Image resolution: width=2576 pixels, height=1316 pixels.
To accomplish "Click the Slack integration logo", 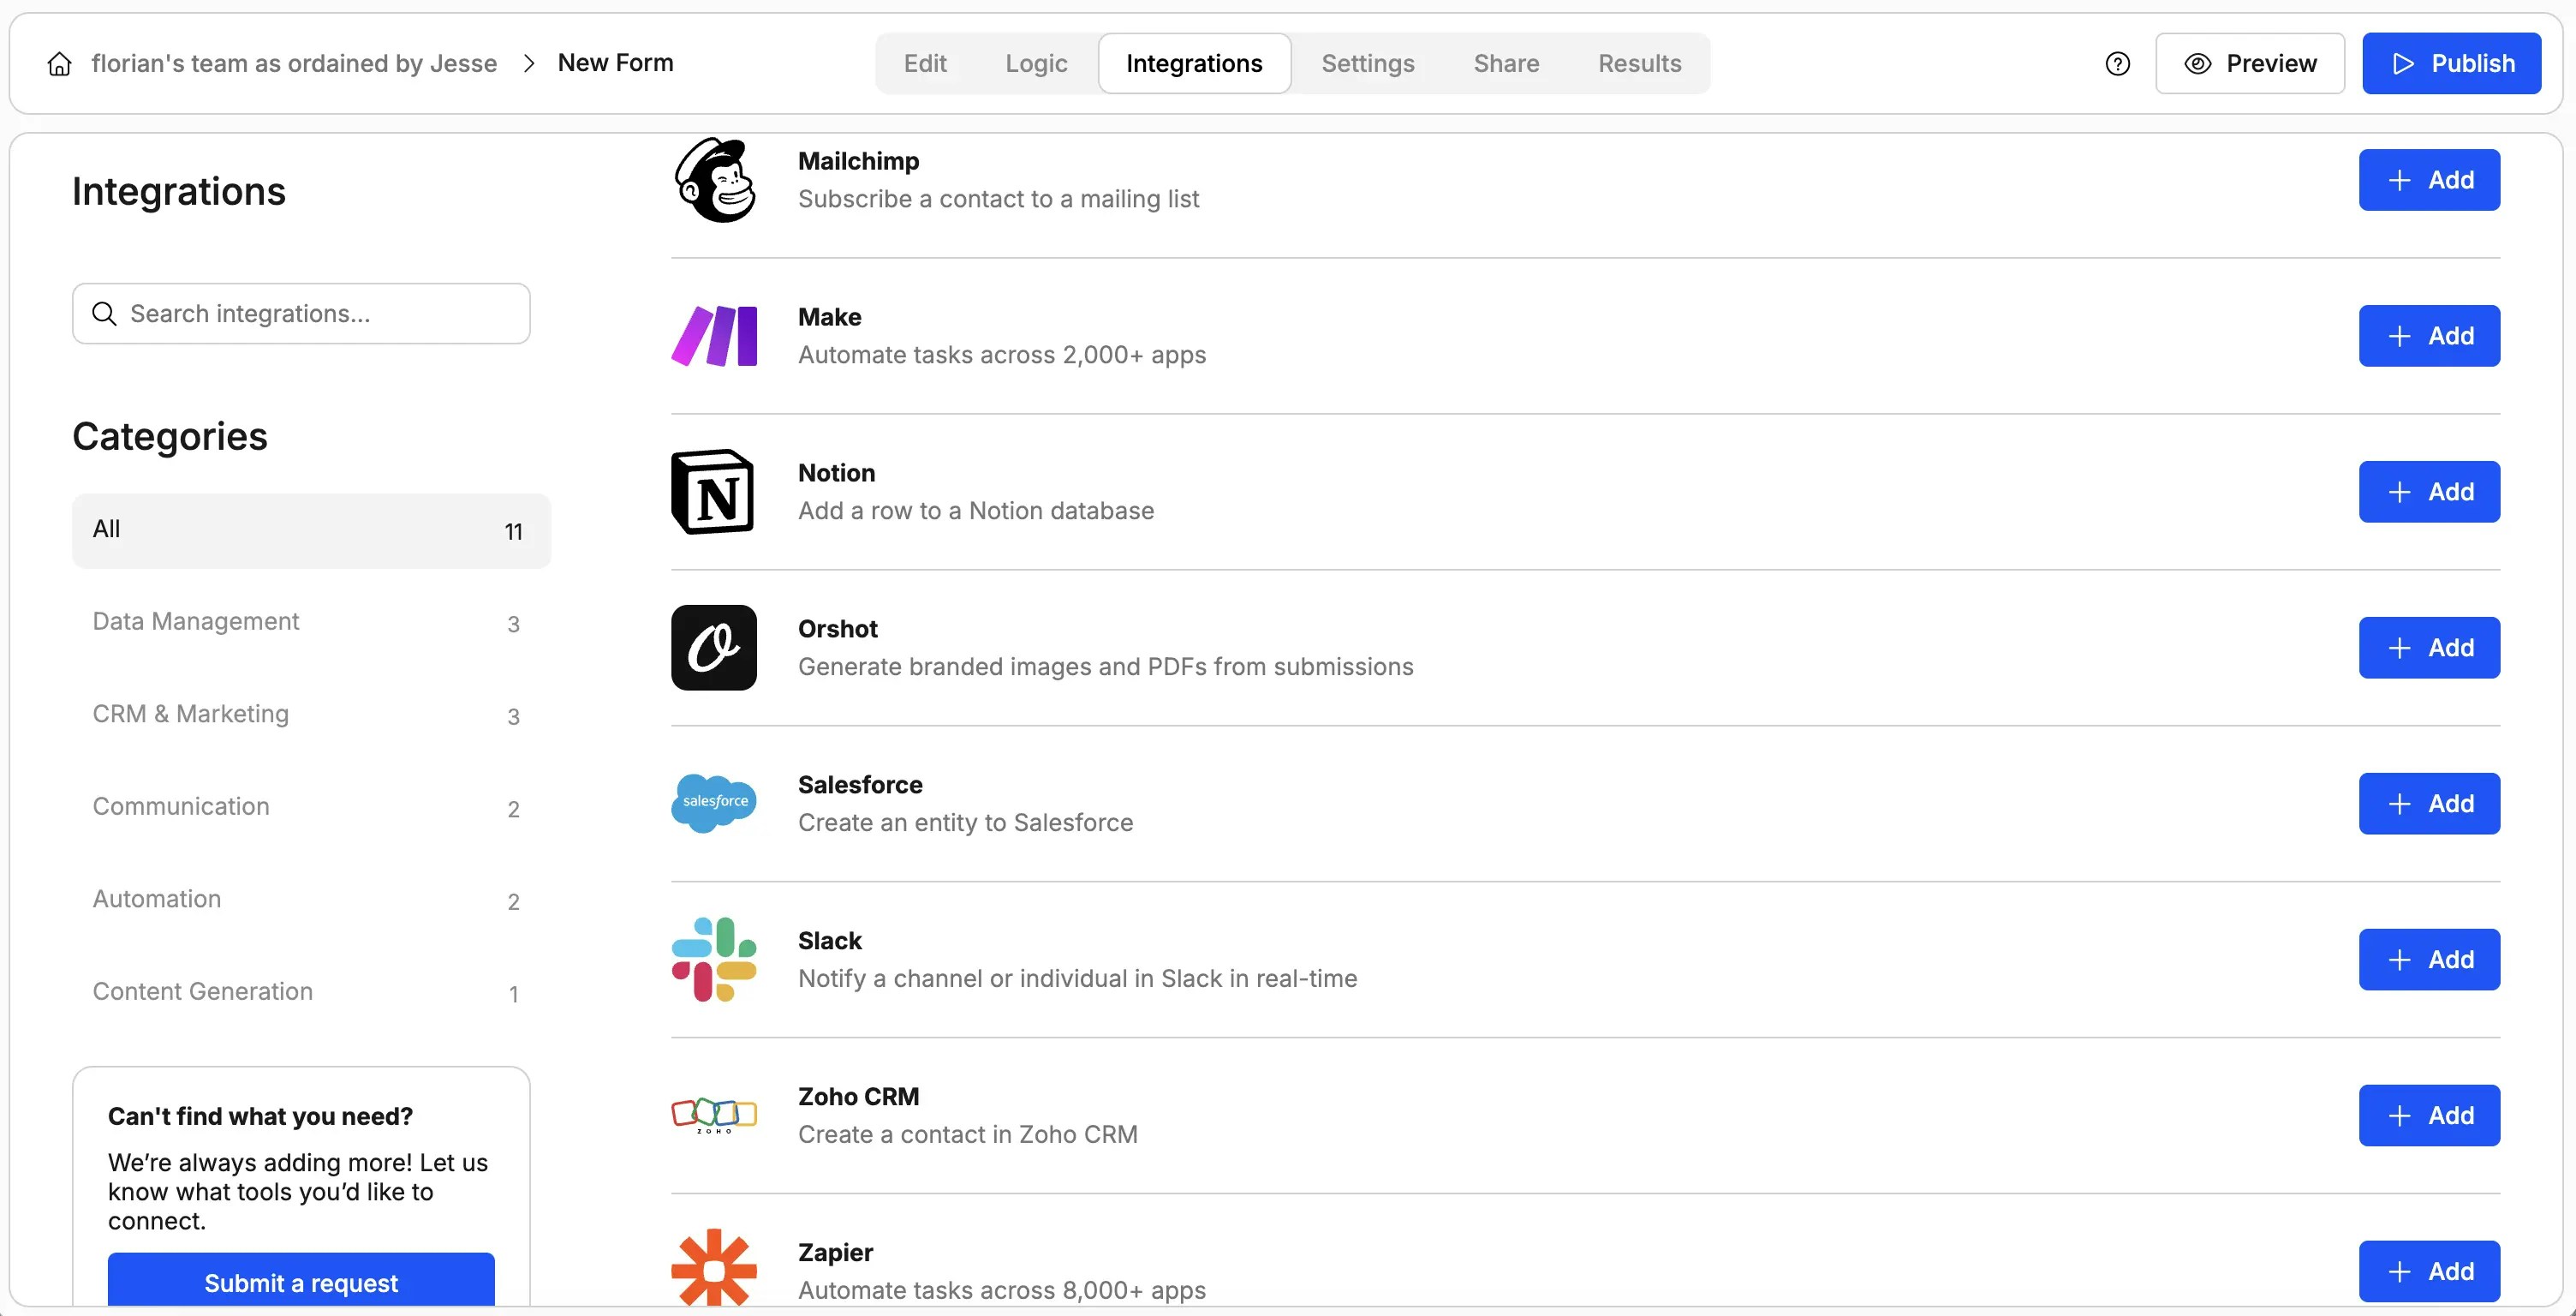I will point(713,959).
